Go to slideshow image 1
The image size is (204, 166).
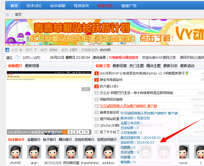click(x=65, y=132)
